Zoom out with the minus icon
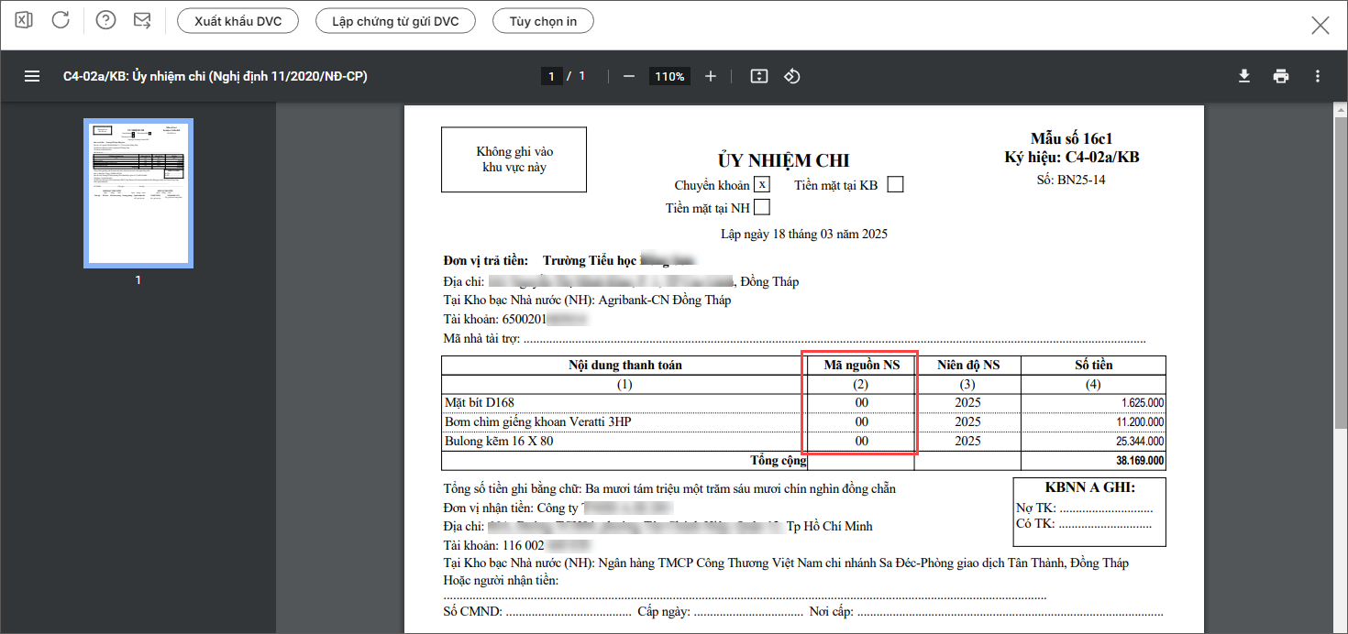Image resolution: width=1348 pixels, height=634 pixels. (629, 76)
